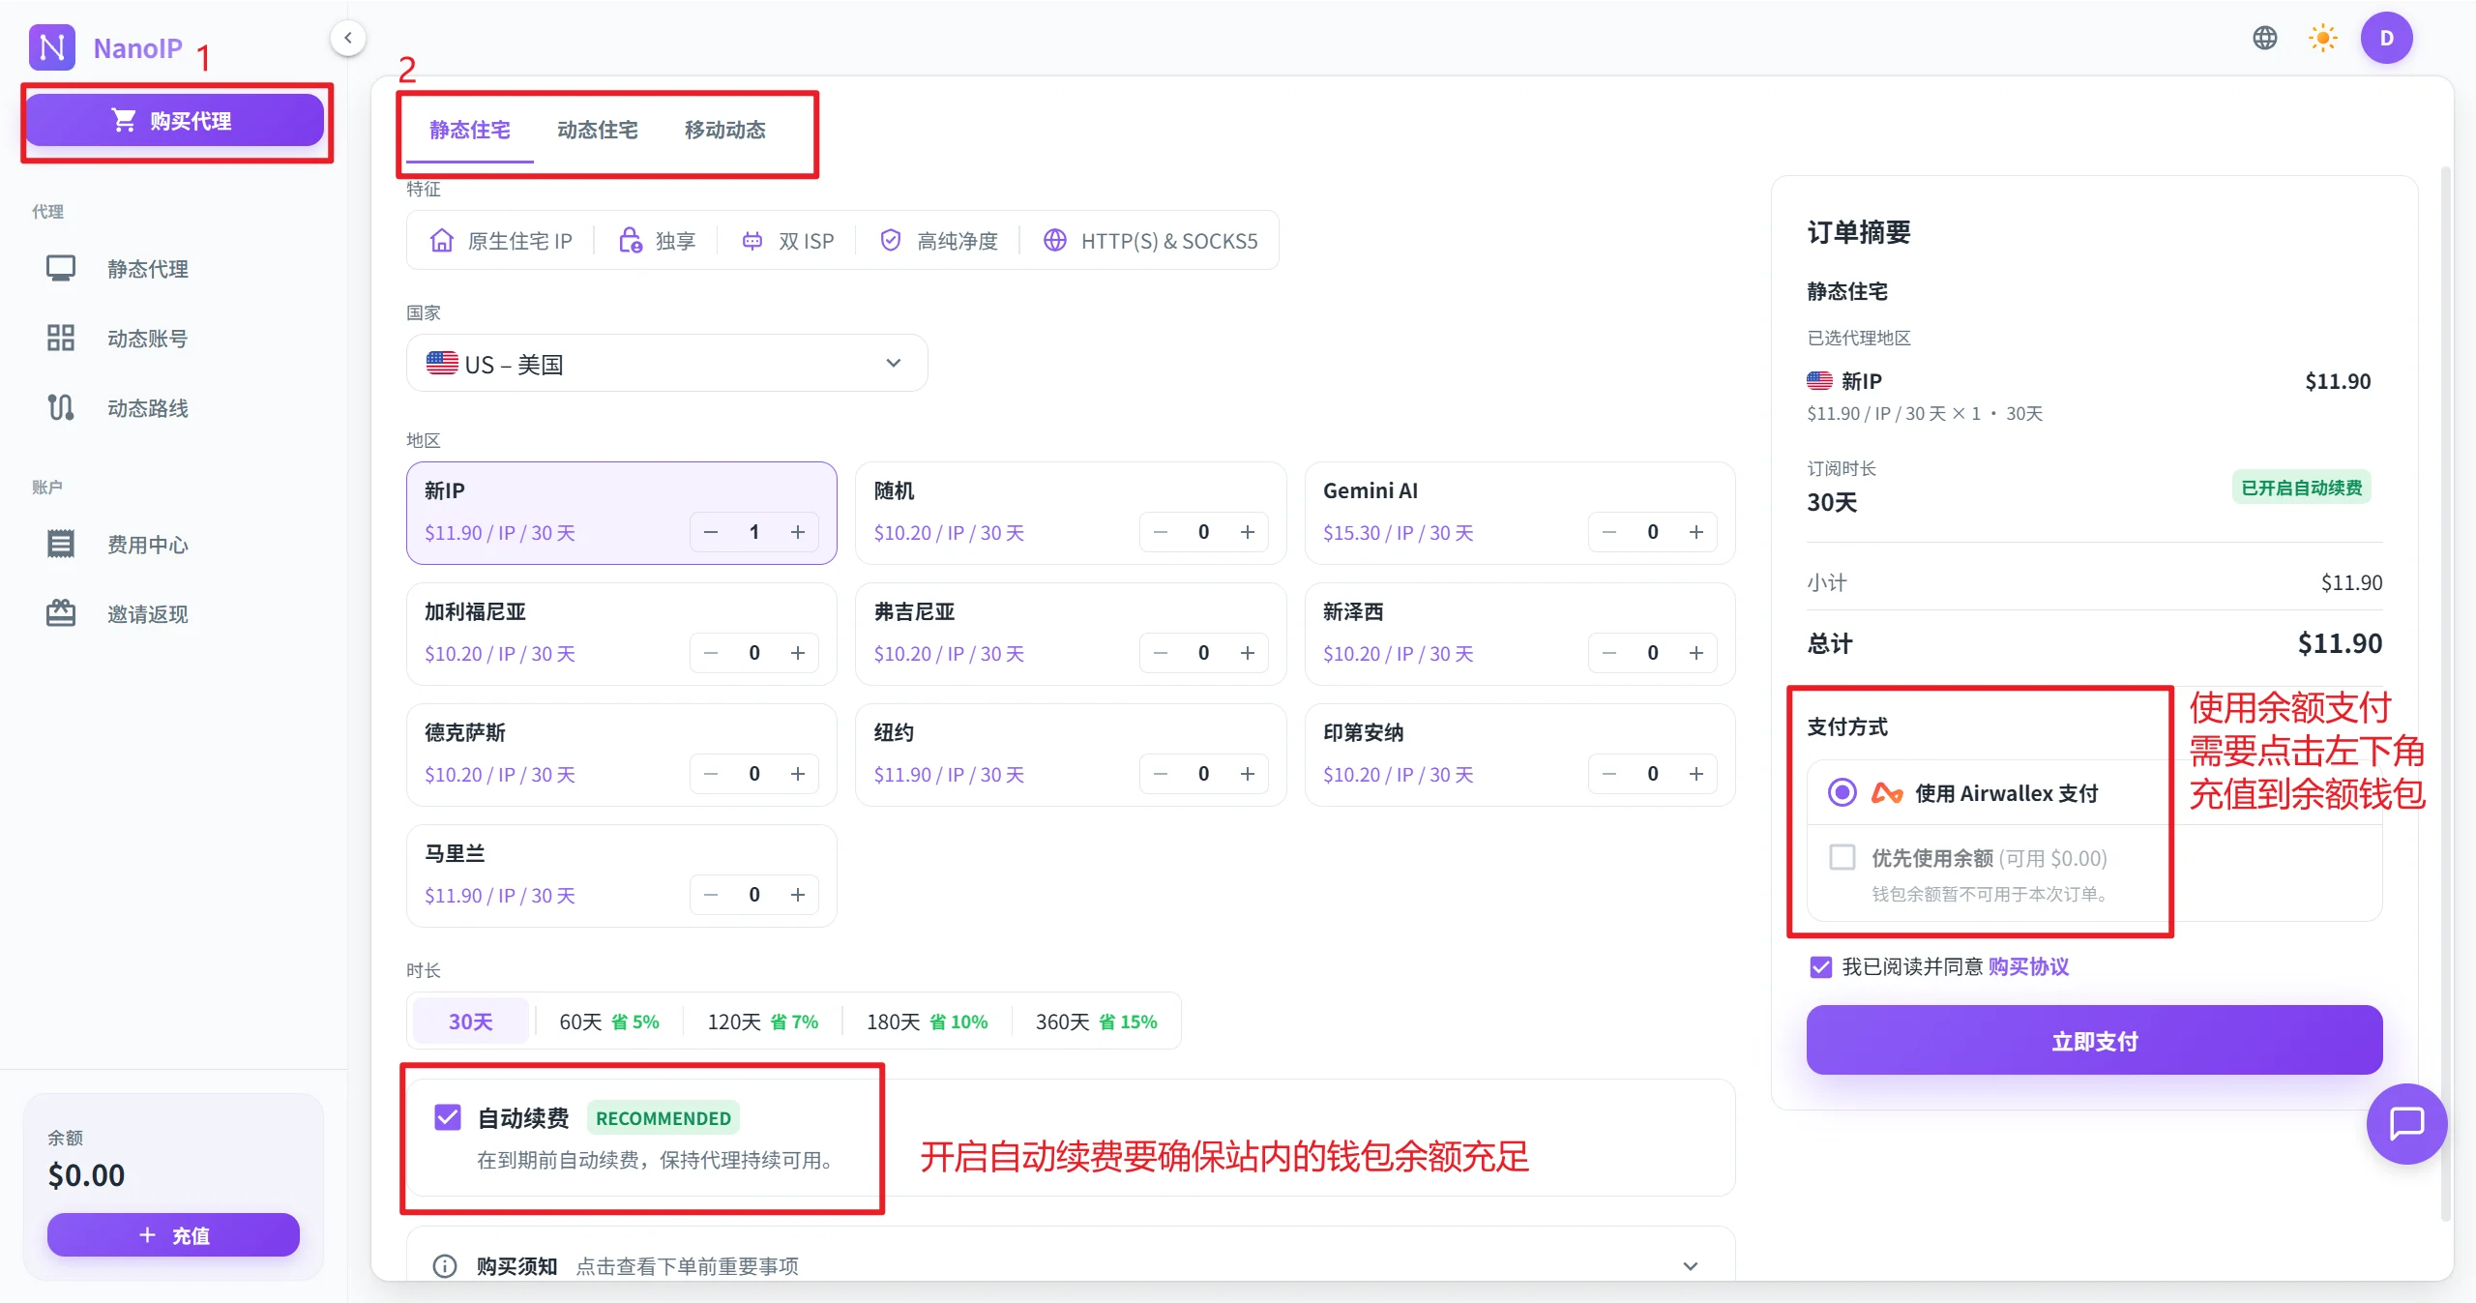This screenshot has height=1303, width=2476.
Task: Click the 购买代理 button
Action: point(174,121)
